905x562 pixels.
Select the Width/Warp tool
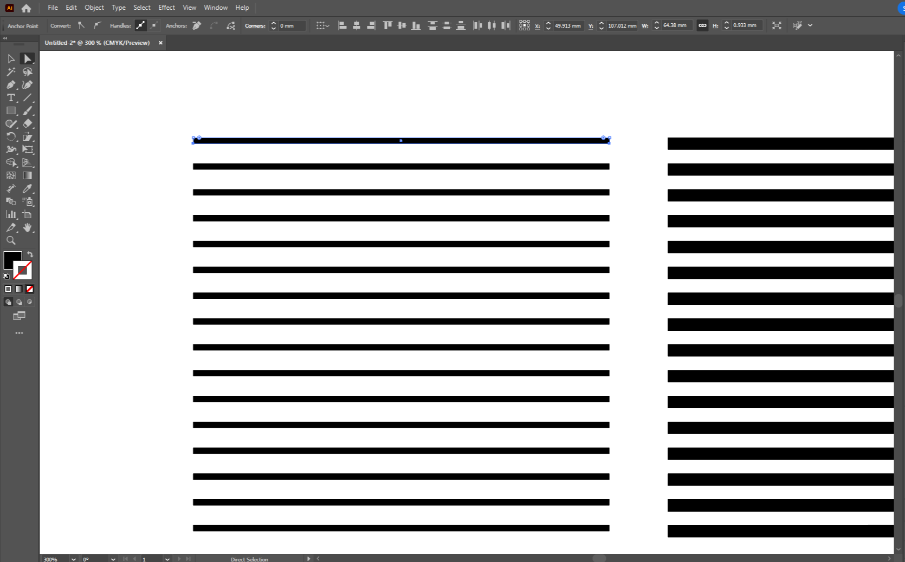pyautogui.click(x=11, y=149)
